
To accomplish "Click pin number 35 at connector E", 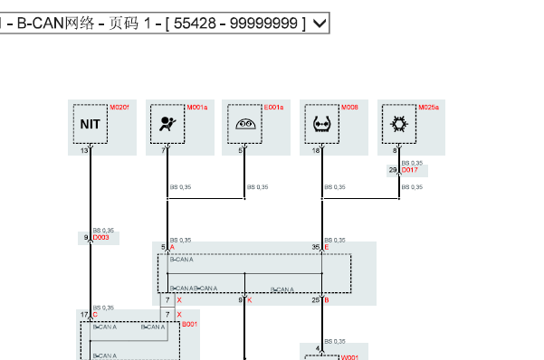I will point(316,247).
